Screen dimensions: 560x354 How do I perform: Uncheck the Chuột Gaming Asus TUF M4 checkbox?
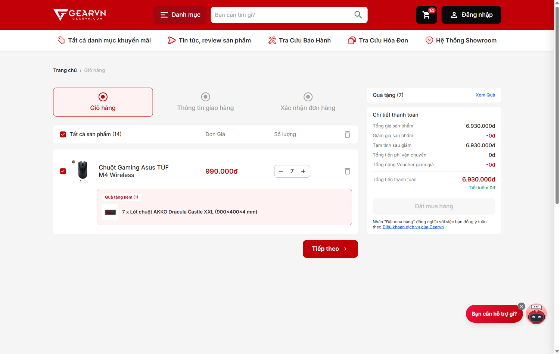click(x=63, y=171)
